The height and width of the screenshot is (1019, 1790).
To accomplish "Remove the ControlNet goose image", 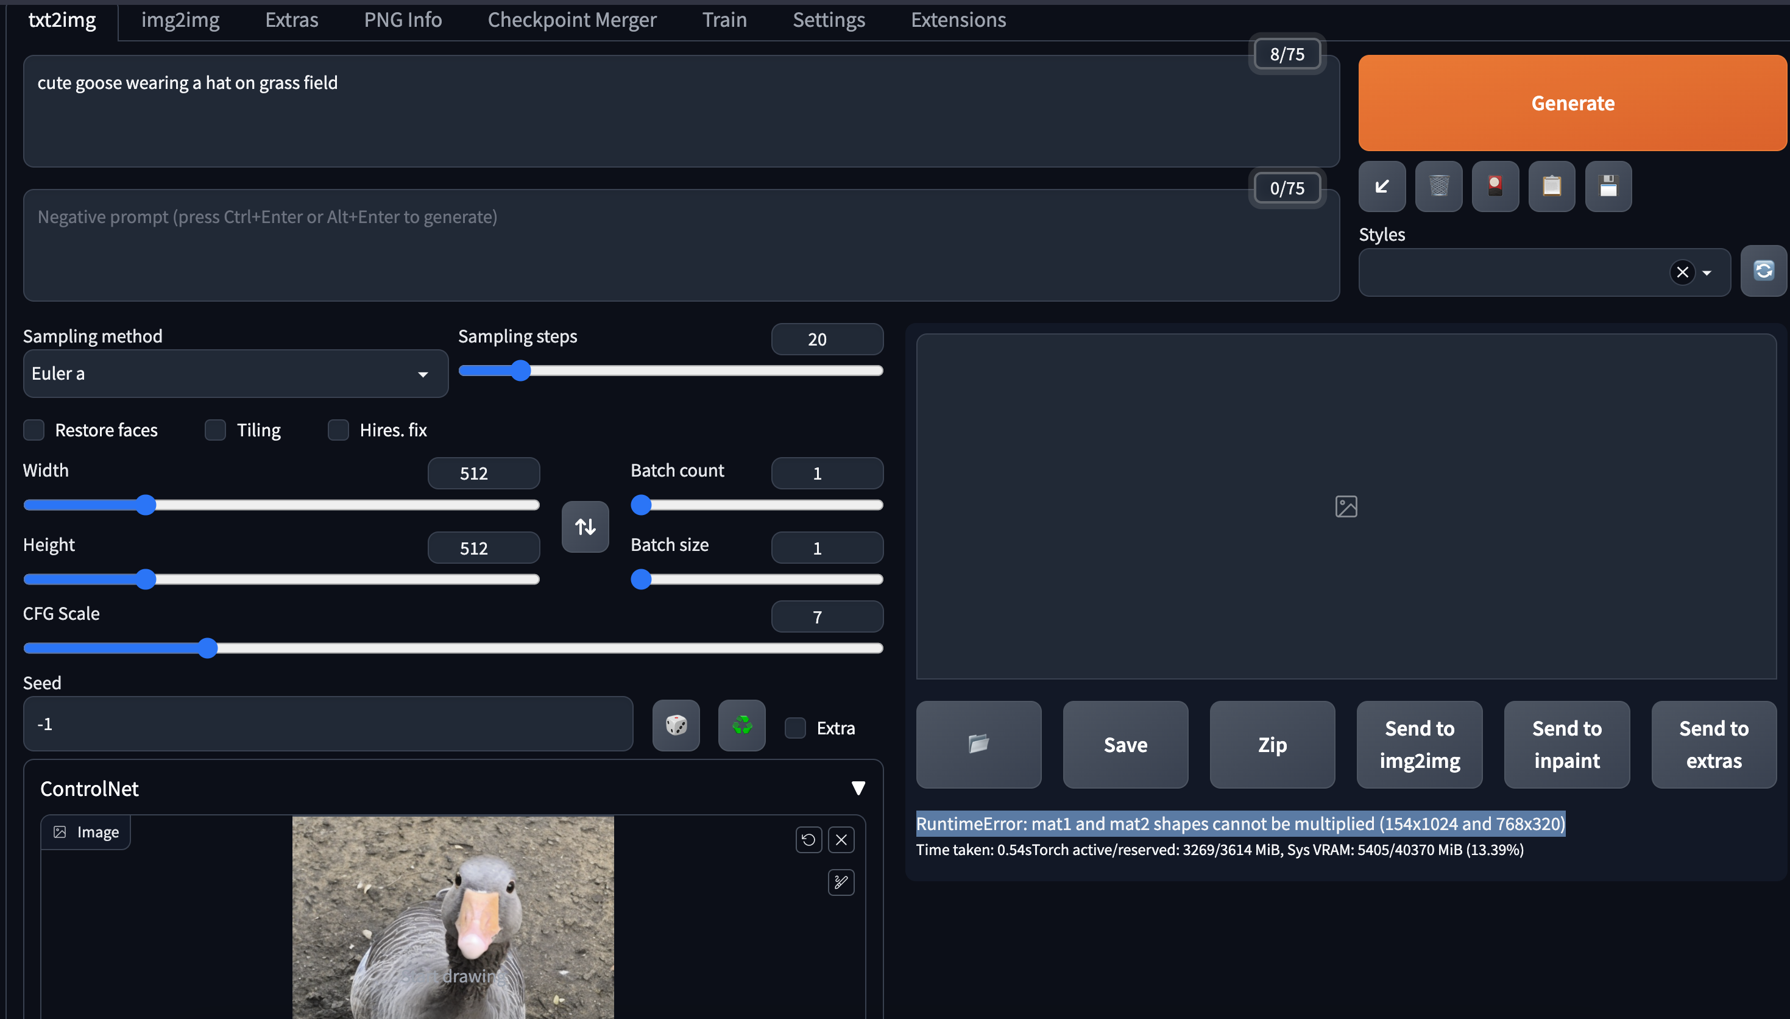I will pos(841,839).
